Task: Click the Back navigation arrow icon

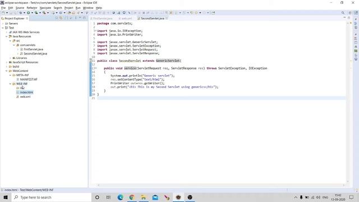Action: coord(196,13)
